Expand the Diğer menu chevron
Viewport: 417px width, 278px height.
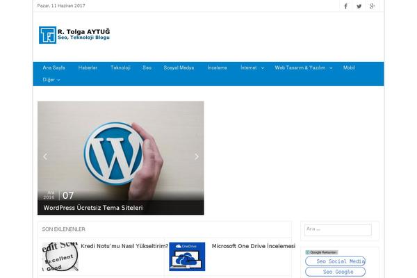point(58,80)
